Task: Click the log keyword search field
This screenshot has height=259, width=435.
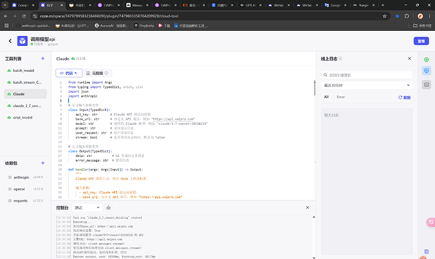Action: 367,75
